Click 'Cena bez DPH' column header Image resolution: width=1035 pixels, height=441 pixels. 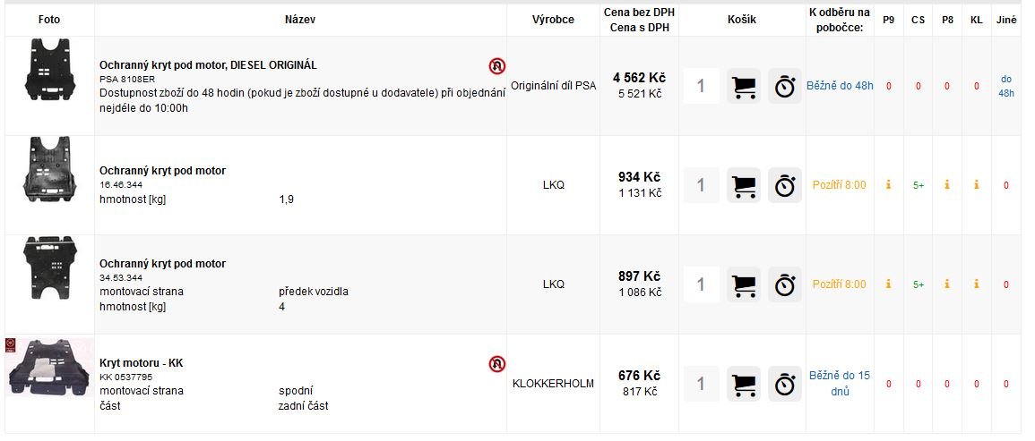click(639, 13)
